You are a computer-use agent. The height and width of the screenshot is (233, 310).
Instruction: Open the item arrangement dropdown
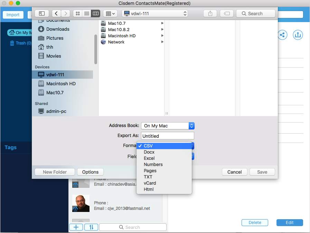click(110, 13)
